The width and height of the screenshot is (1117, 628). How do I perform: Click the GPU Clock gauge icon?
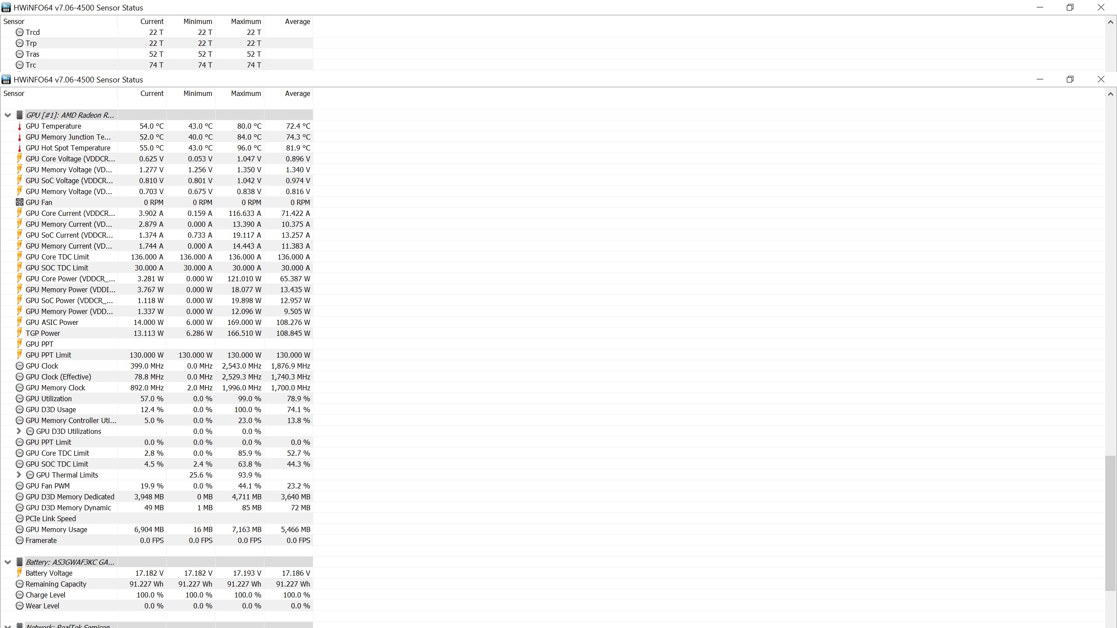click(x=19, y=366)
